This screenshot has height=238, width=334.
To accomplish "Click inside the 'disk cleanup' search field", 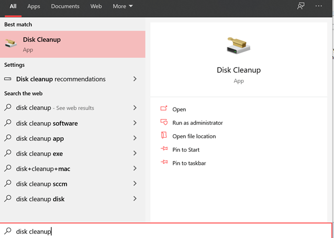I will 166,231.
